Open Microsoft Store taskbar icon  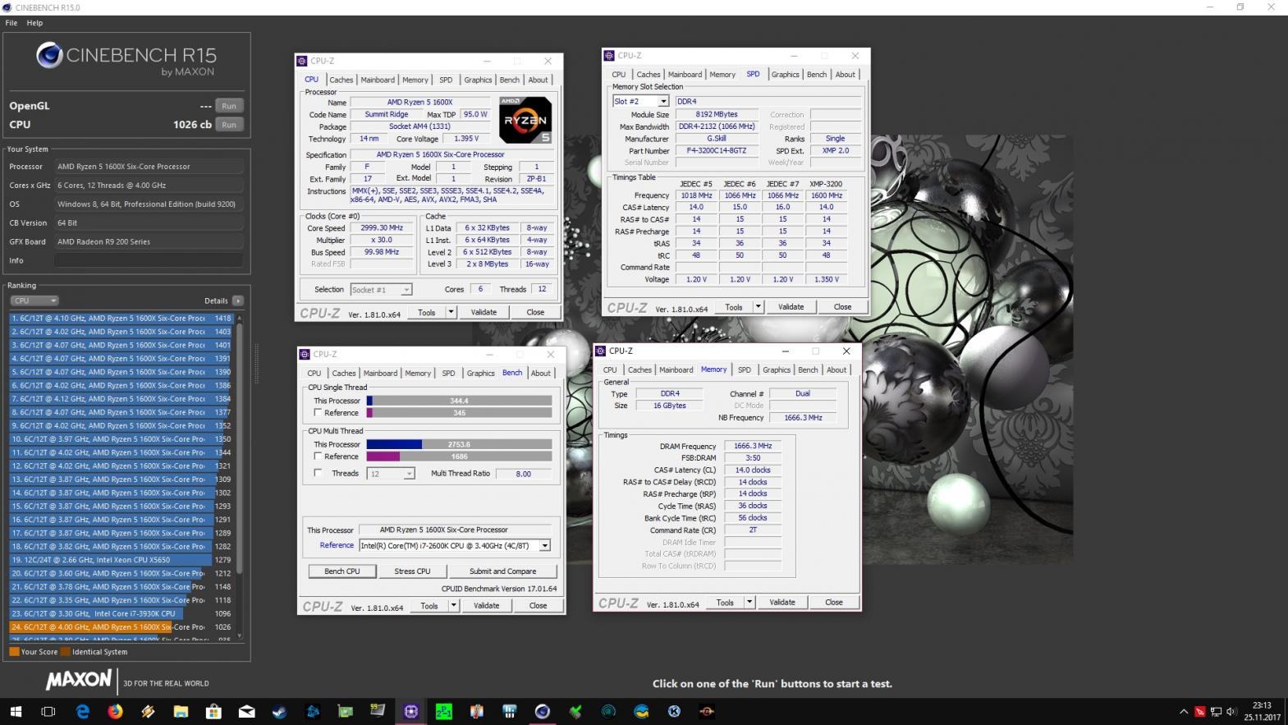point(213,712)
